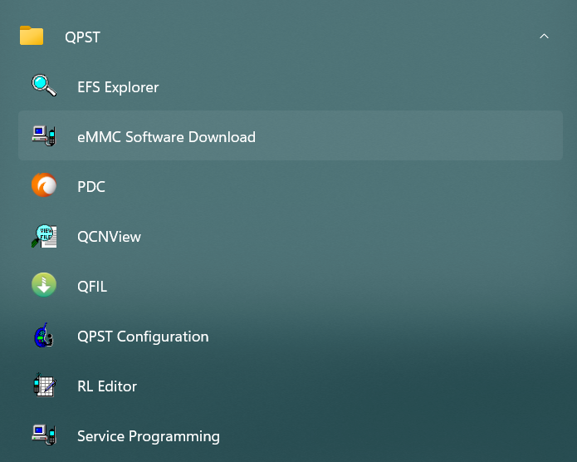Click the orange PDC app icon

44,185
